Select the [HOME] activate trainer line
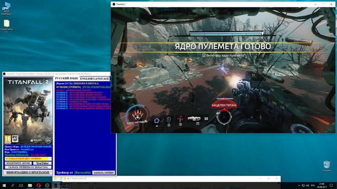The height and width of the screenshot is (189, 337). pos(74,90)
